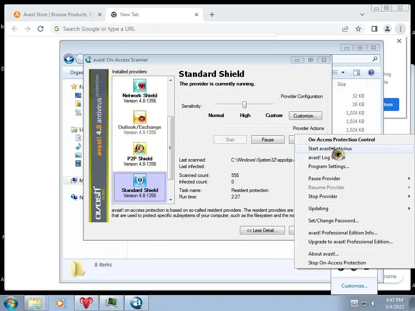415x311 pixels.
Task: Click the Customize... link at bottom right
Action: click(x=354, y=286)
